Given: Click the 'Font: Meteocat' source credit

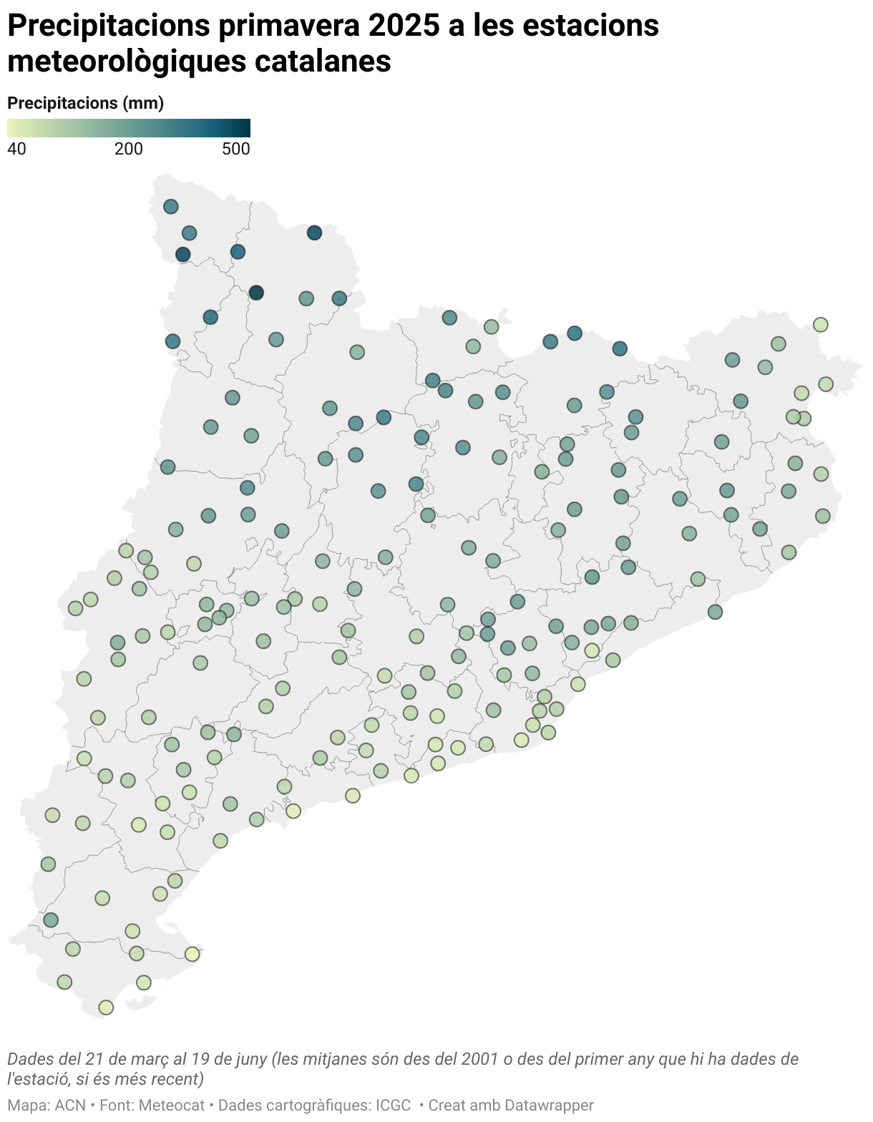Looking at the screenshot, I should (x=152, y=1106).
